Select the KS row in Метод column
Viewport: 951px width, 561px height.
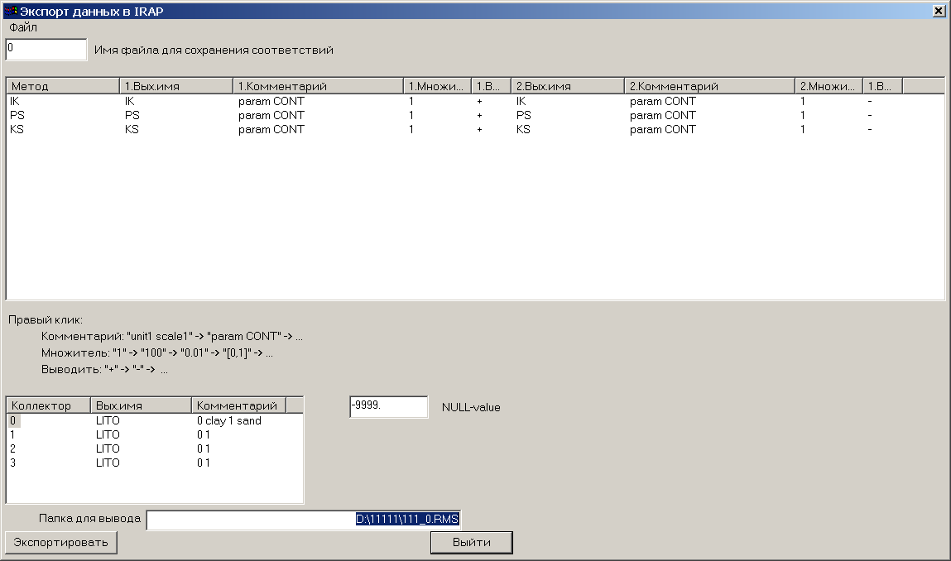17,129
